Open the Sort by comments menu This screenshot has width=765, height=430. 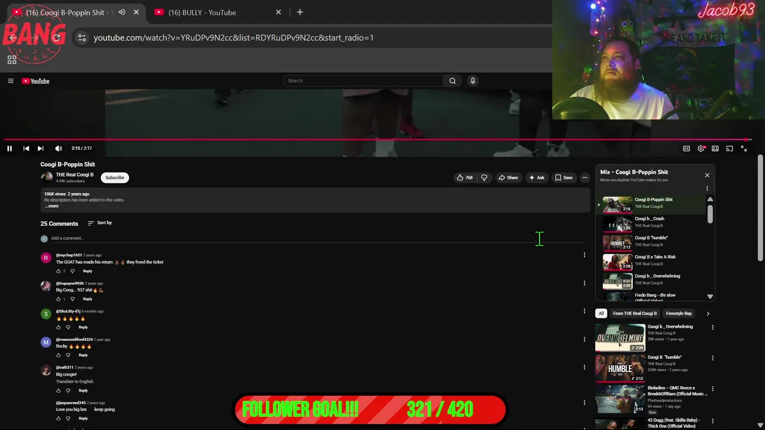pyautogui.click(x=100, y=223)
